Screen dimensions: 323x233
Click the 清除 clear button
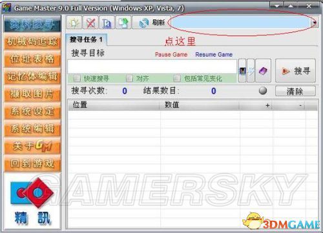[x=295, y=91]
